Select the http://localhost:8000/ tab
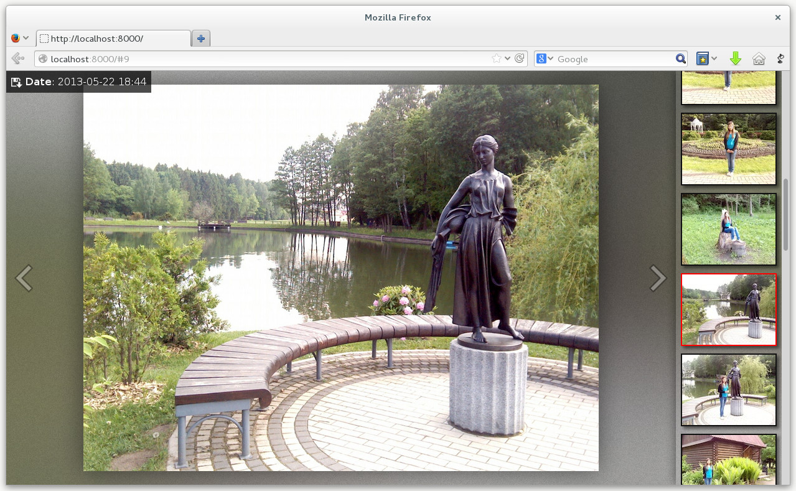The height and width of the screenshot is (491, 796). (113, 39)
